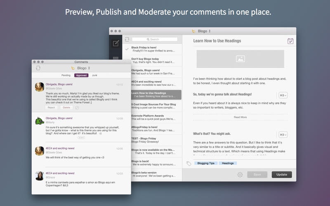
Task: Click the 'Learn How to Use Headings' title field
Action: pos(217,41)
